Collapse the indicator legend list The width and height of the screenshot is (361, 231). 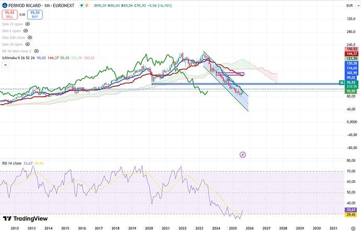click(x=4, y=65)
